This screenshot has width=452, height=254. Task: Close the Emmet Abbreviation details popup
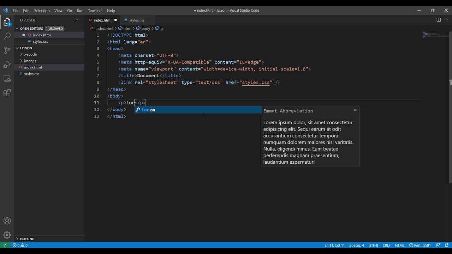pos(355,110)
